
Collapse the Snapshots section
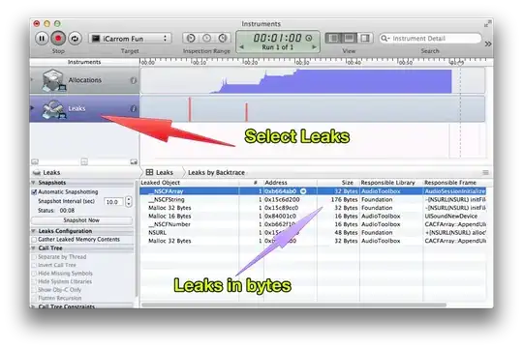tap(33, 183)
